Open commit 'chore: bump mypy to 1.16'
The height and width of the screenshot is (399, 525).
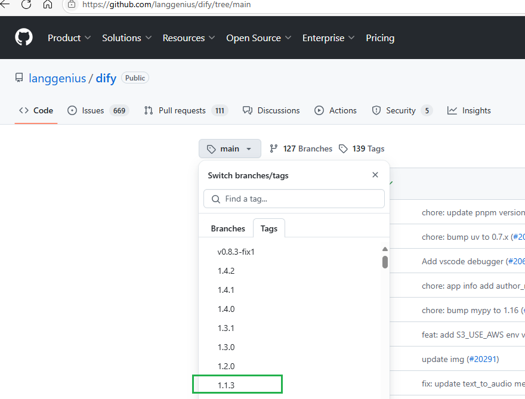[x=470, y=310]
